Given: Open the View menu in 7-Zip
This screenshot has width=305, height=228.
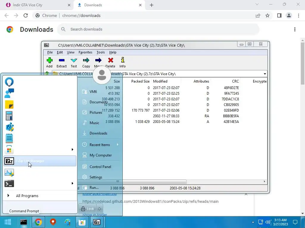Looking at the screenshot, I should [x=71, y=52].
